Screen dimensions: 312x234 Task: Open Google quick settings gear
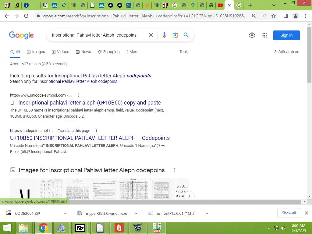pos(252,35)
